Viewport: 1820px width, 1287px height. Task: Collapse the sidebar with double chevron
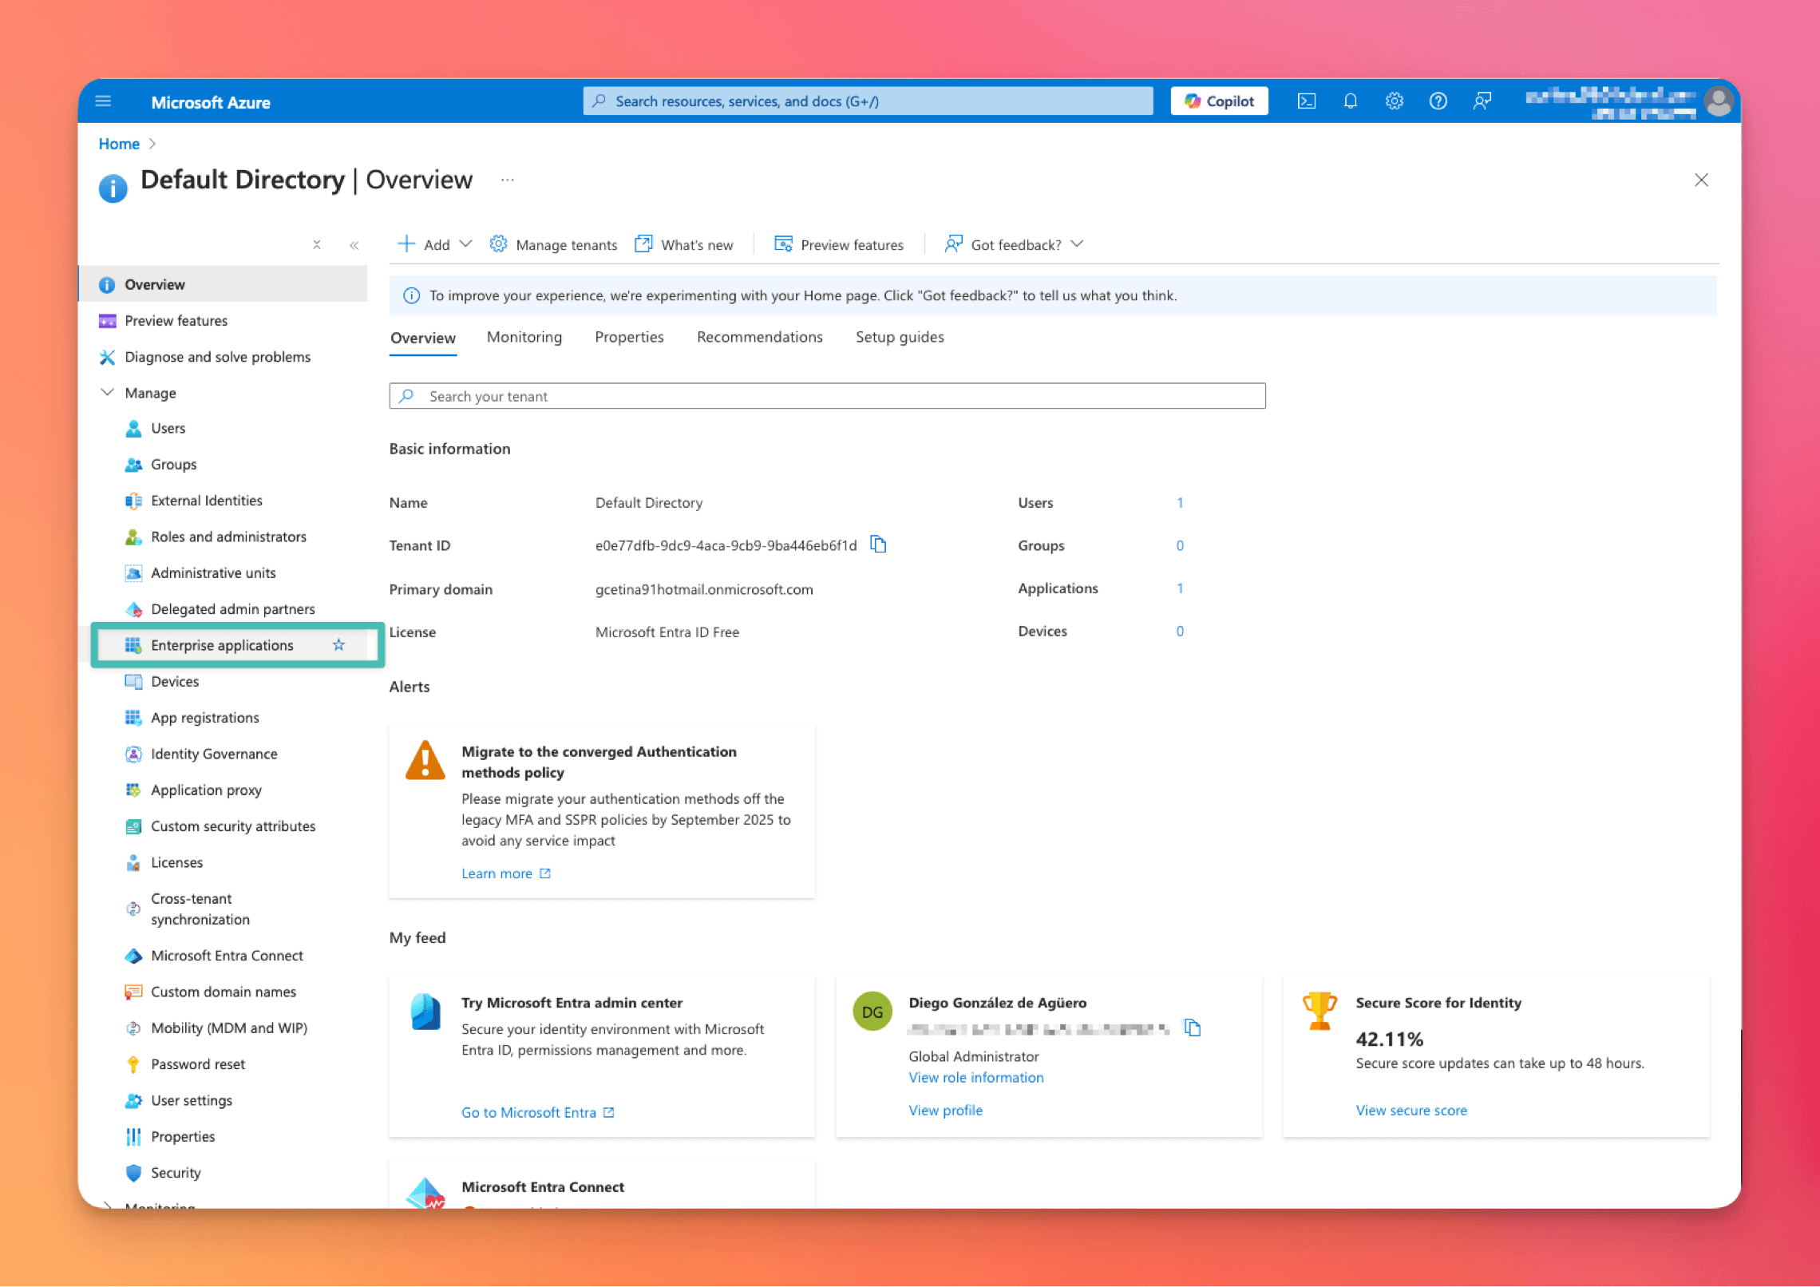pyautogui.click(x=354, y=245)
